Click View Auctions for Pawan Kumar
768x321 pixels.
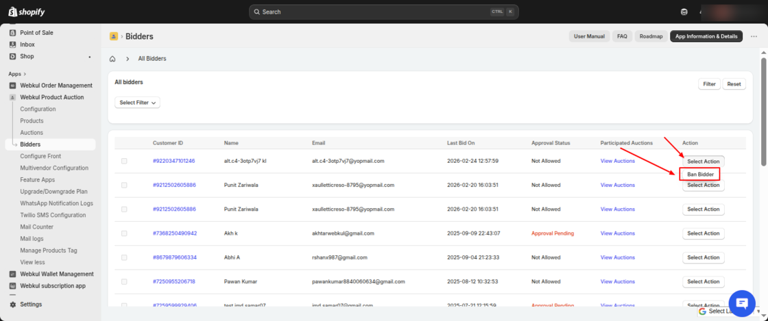tap(618, 281)
